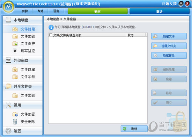The height and width of the screenshot is (137, 192).
Task: Click the 设置 gear icon
Action: click(8, 131)
